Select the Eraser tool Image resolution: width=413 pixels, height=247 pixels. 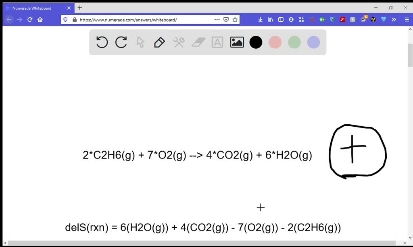click(x=198, y=42)
